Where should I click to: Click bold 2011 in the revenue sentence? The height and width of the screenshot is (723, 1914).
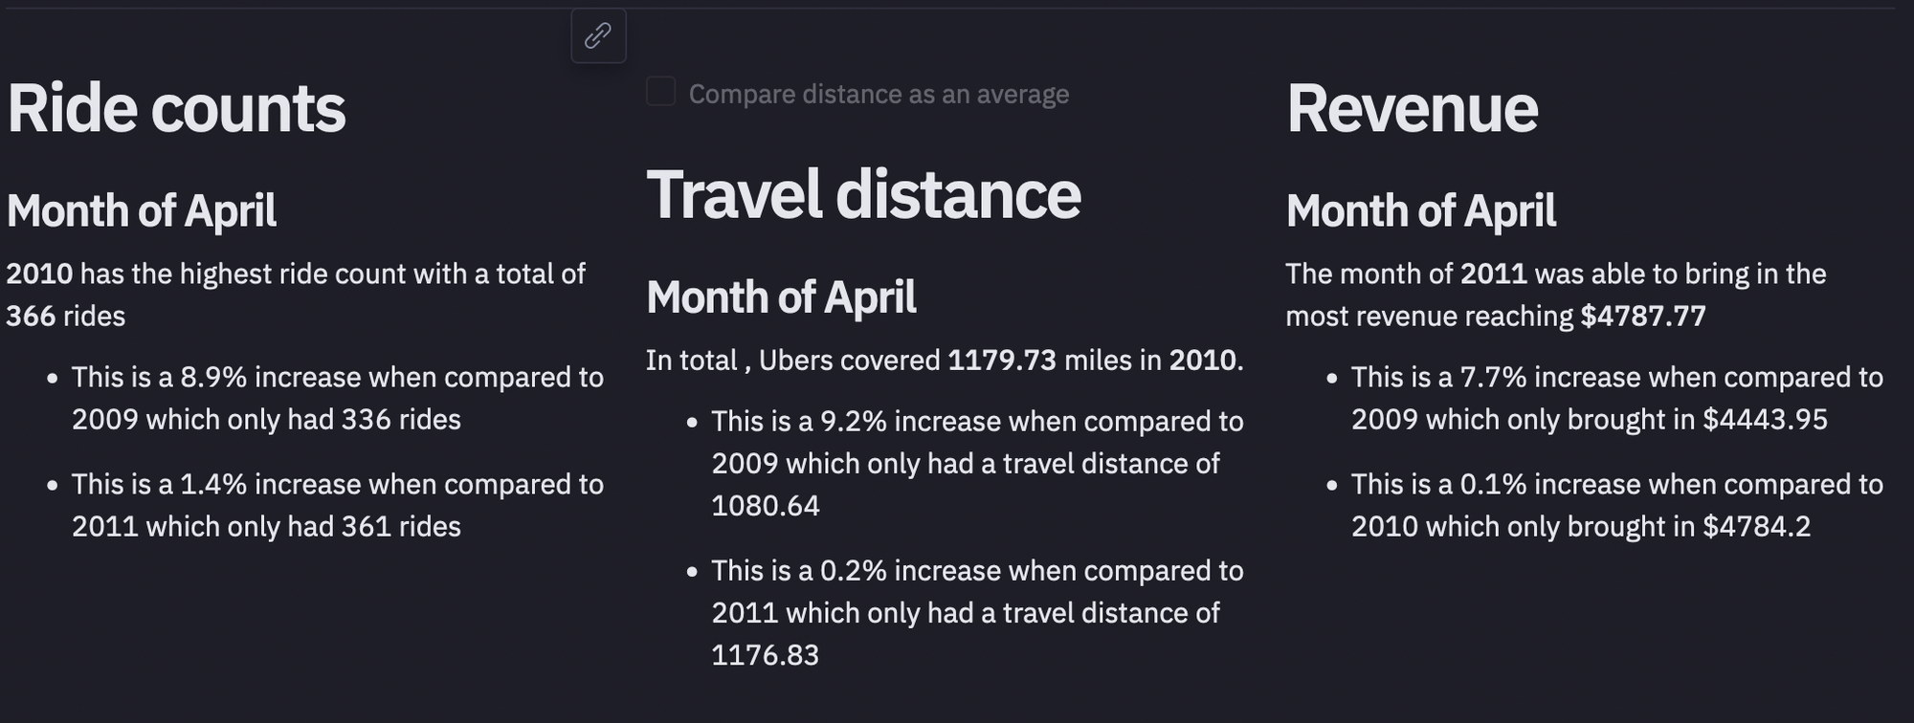1493,274
